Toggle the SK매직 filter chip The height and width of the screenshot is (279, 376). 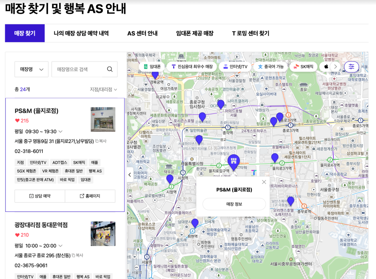pos(303,66)
